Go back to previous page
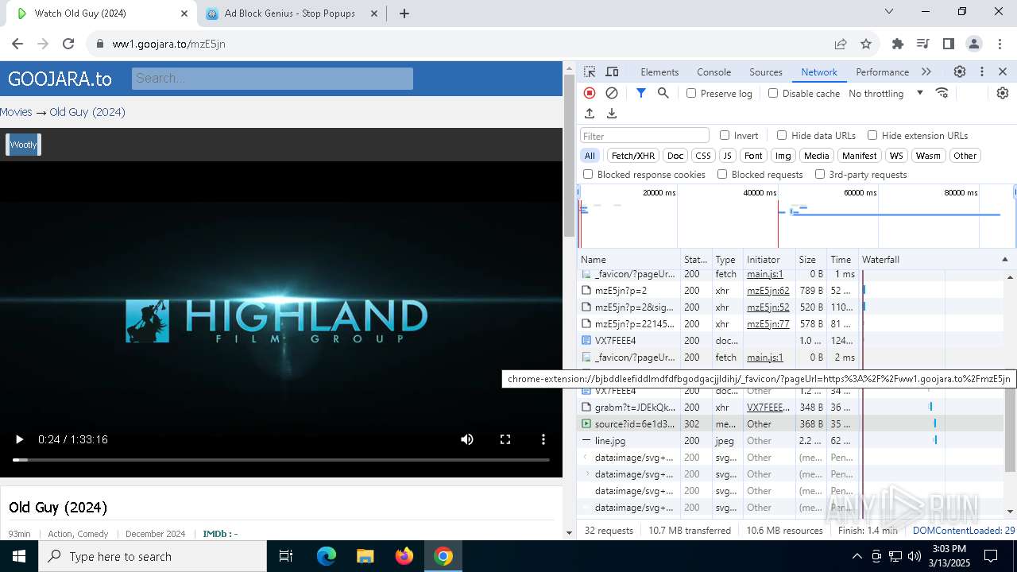This screenshot has width=1017, height=572. point(17,44)
